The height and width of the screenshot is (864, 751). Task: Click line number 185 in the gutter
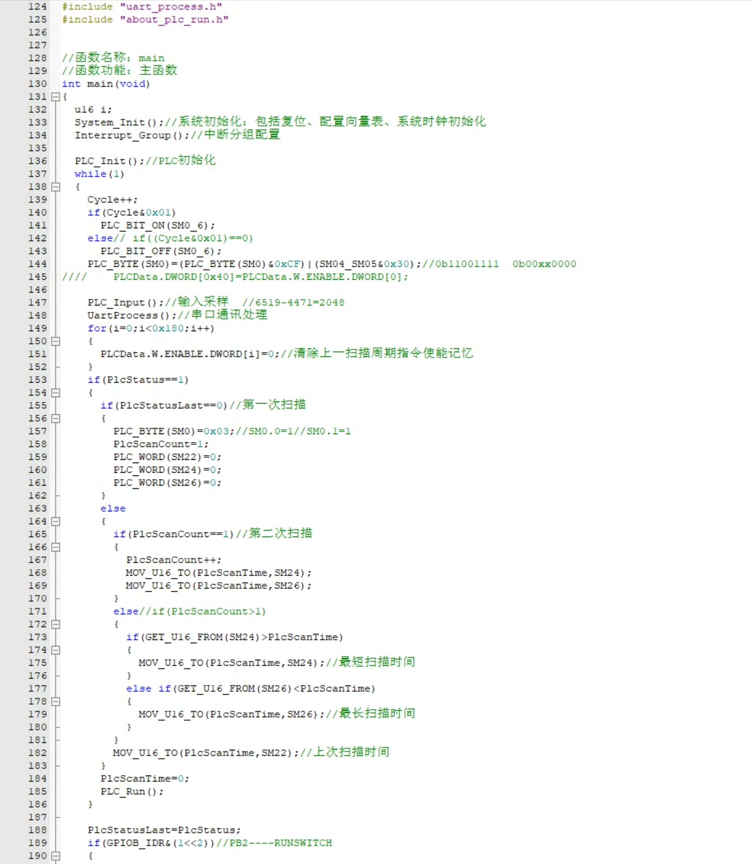[38, 792]
